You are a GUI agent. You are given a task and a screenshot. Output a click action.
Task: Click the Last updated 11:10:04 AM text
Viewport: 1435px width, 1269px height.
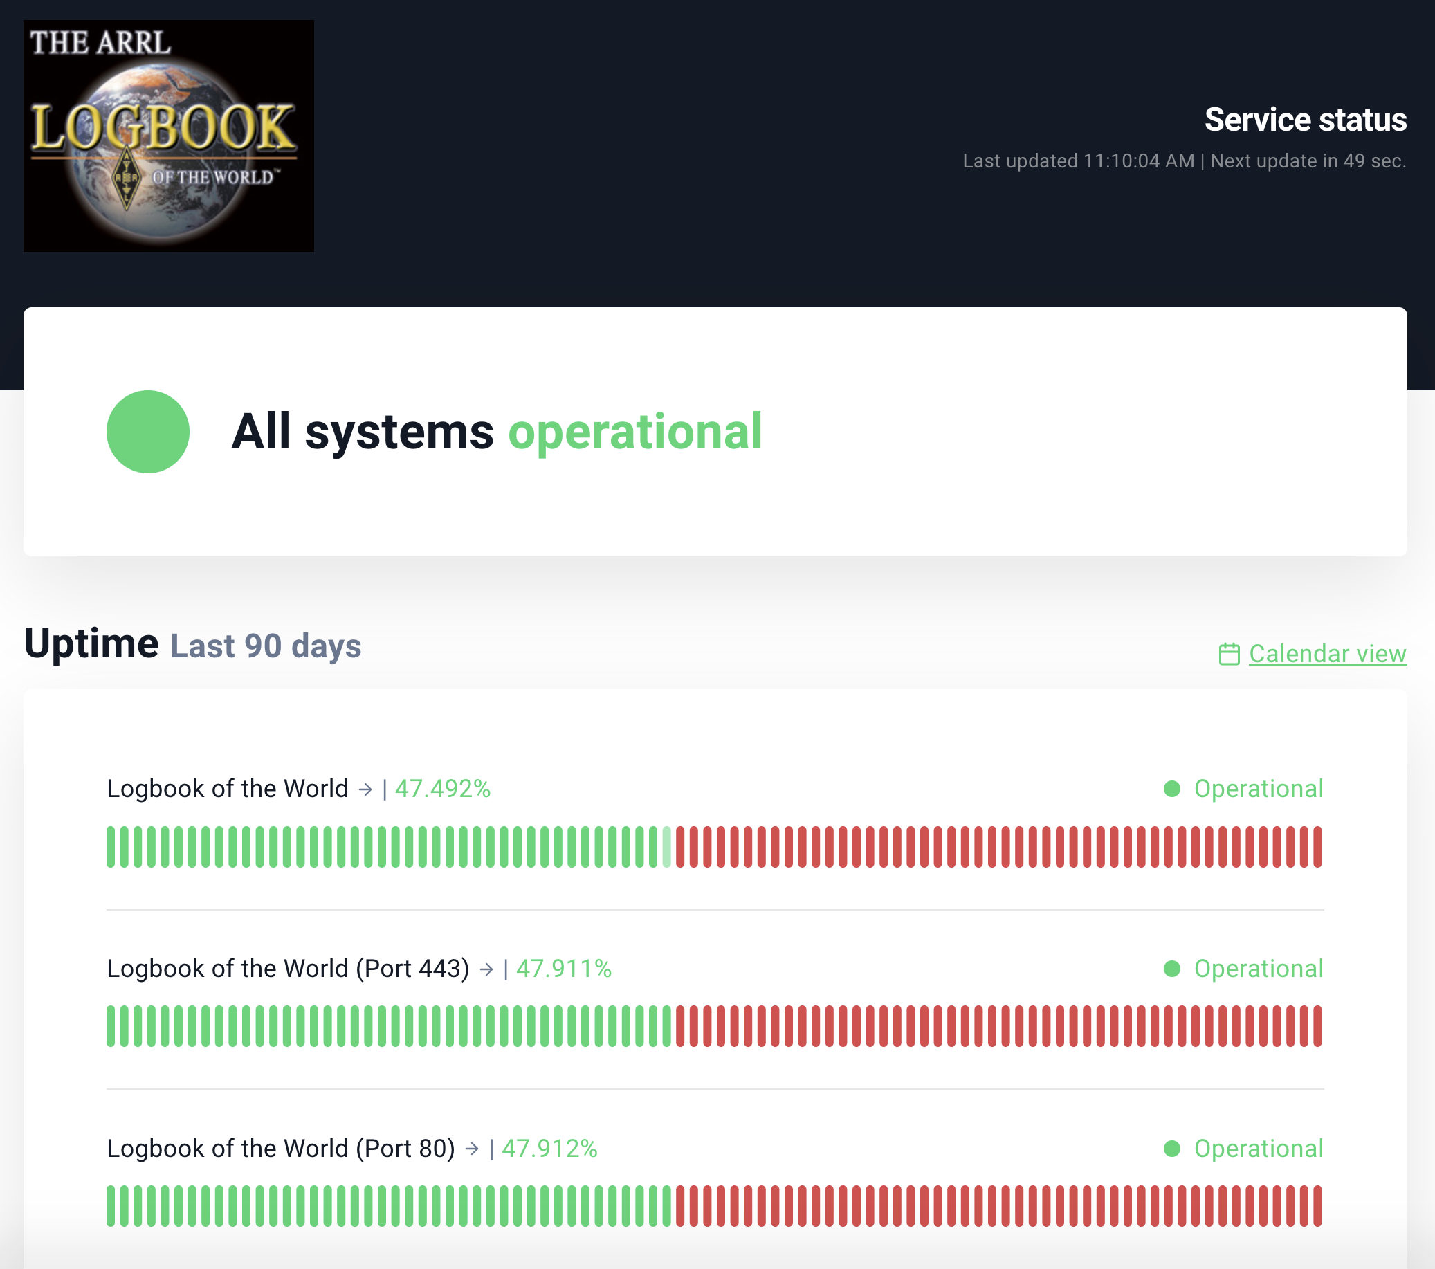coord(1079,161)
